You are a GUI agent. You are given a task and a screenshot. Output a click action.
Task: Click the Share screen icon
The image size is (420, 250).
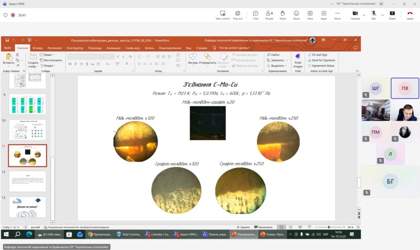tap(392, 15)
